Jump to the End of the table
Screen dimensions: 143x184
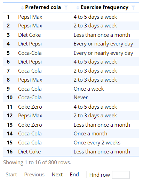point(74,175)
